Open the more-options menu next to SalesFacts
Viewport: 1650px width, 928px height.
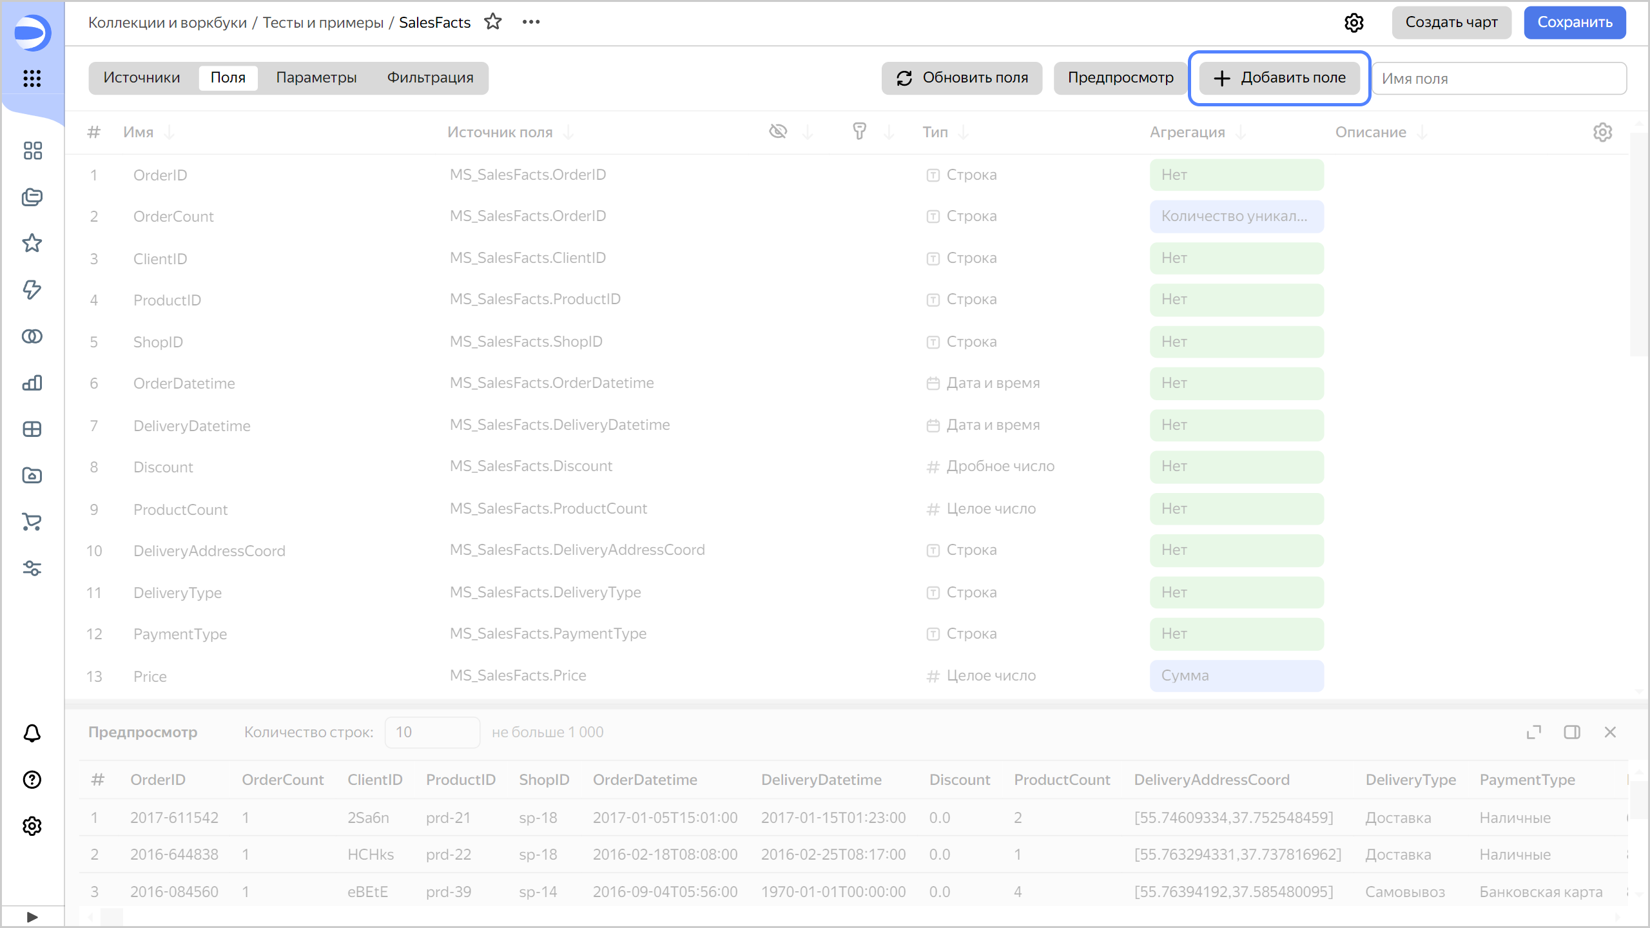[x=531, y=21]
